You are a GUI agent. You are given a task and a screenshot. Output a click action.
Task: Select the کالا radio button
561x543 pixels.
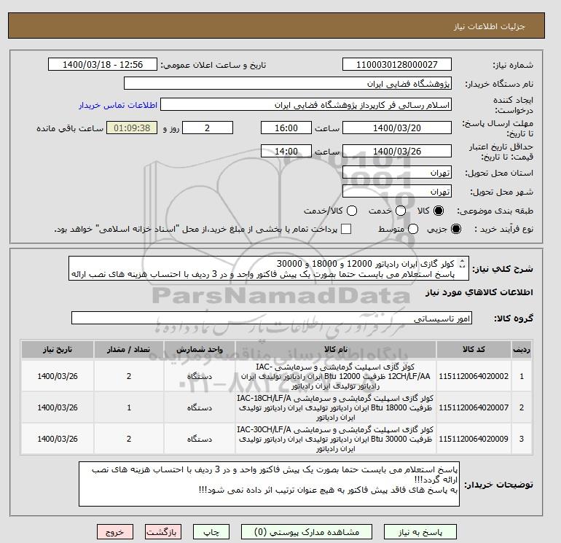pos(439,211)
